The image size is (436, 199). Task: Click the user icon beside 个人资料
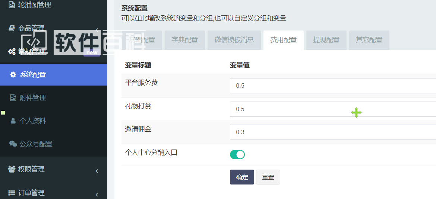[x=13, y=121]
